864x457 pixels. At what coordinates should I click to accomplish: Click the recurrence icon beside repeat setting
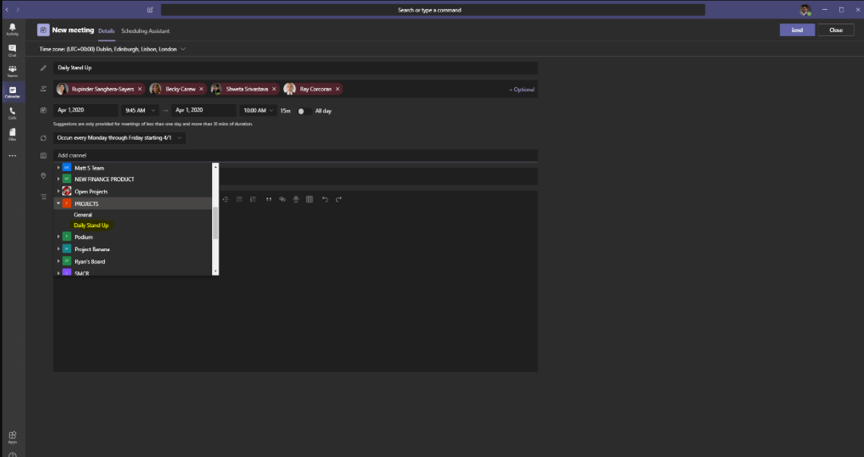coord(43,138)
